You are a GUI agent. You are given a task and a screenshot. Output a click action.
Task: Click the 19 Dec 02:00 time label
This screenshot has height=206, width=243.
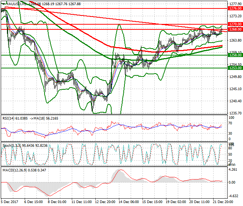pyautogui.click(x=176, y=202)
